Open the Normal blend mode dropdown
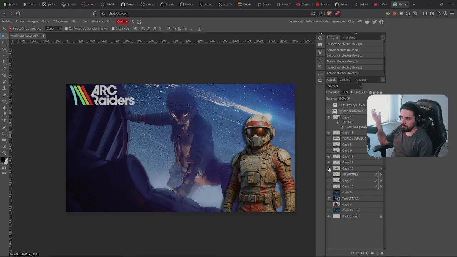 pos(344,86)
